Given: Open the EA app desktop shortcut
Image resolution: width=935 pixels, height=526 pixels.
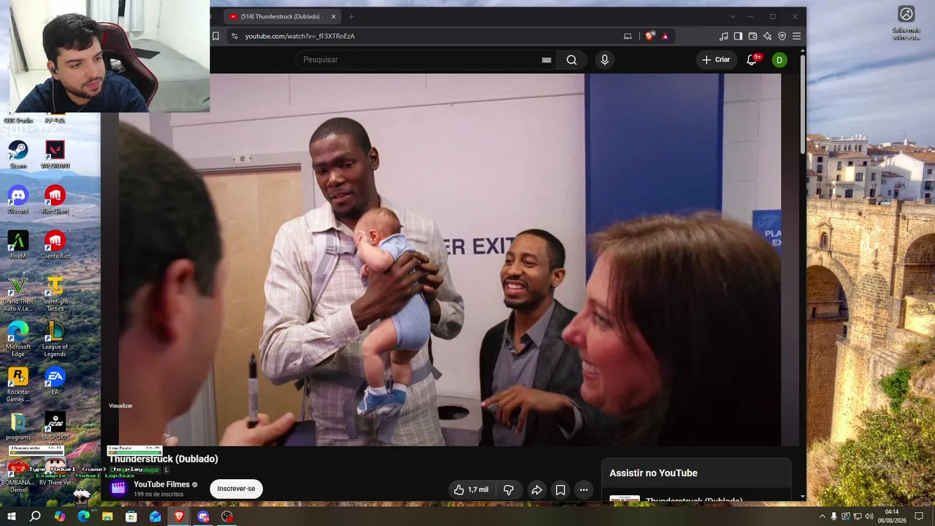Looking at the screenshot, I should click(x=55, y=381).
